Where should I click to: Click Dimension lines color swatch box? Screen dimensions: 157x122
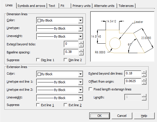pyautogui.click(x=39, y=21)
